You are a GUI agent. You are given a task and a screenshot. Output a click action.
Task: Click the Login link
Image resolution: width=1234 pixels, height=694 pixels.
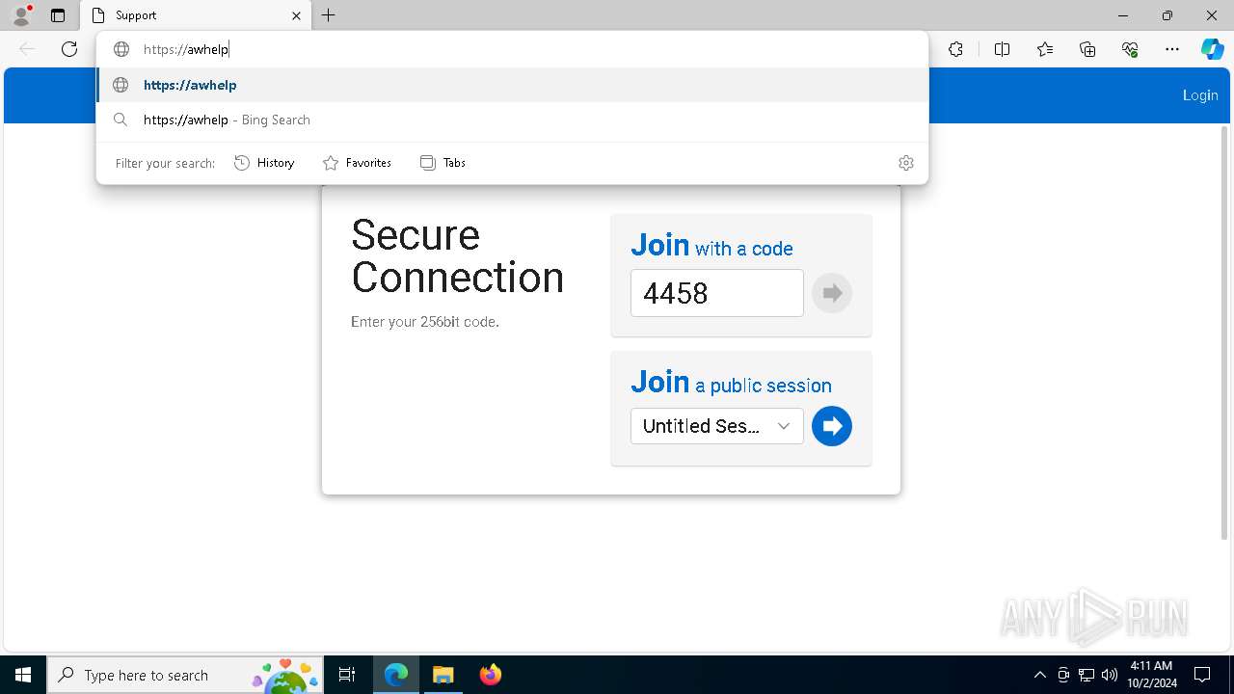1200,94
